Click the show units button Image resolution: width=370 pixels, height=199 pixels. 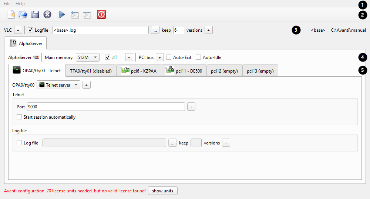162,191
